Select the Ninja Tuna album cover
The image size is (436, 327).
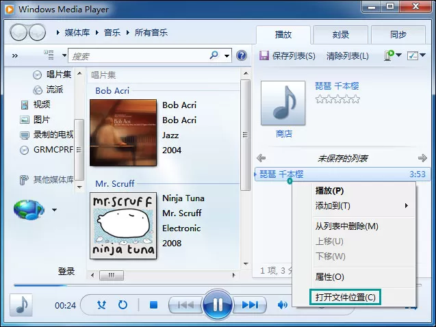click(123, 226)
